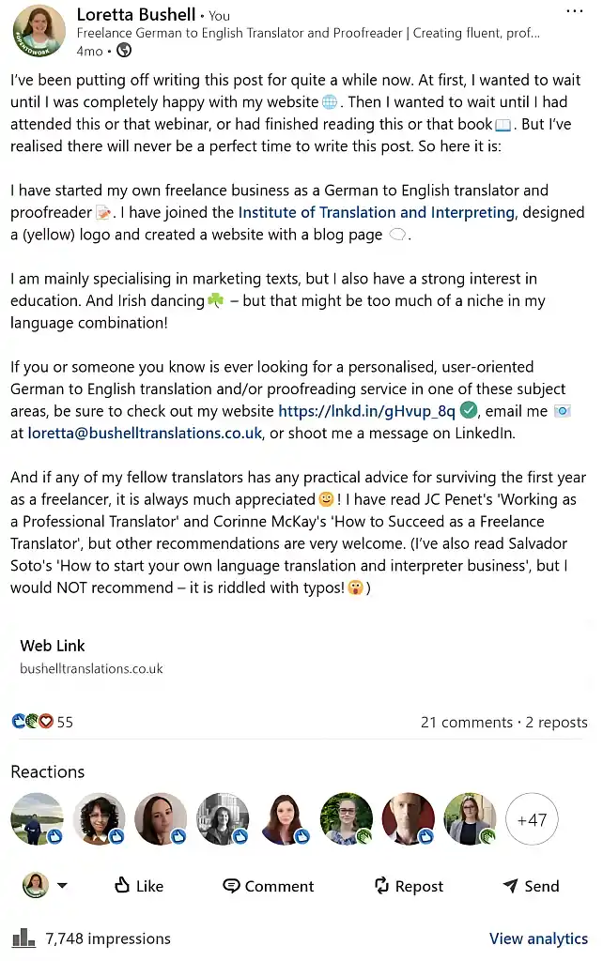Click the Like thumbs-up icon
This screenshot has width=603, height=961.
tap(122, 885)
